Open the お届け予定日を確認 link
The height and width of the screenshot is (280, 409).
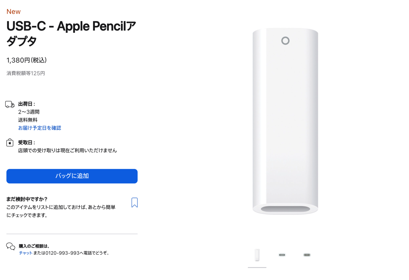point(40,128)
